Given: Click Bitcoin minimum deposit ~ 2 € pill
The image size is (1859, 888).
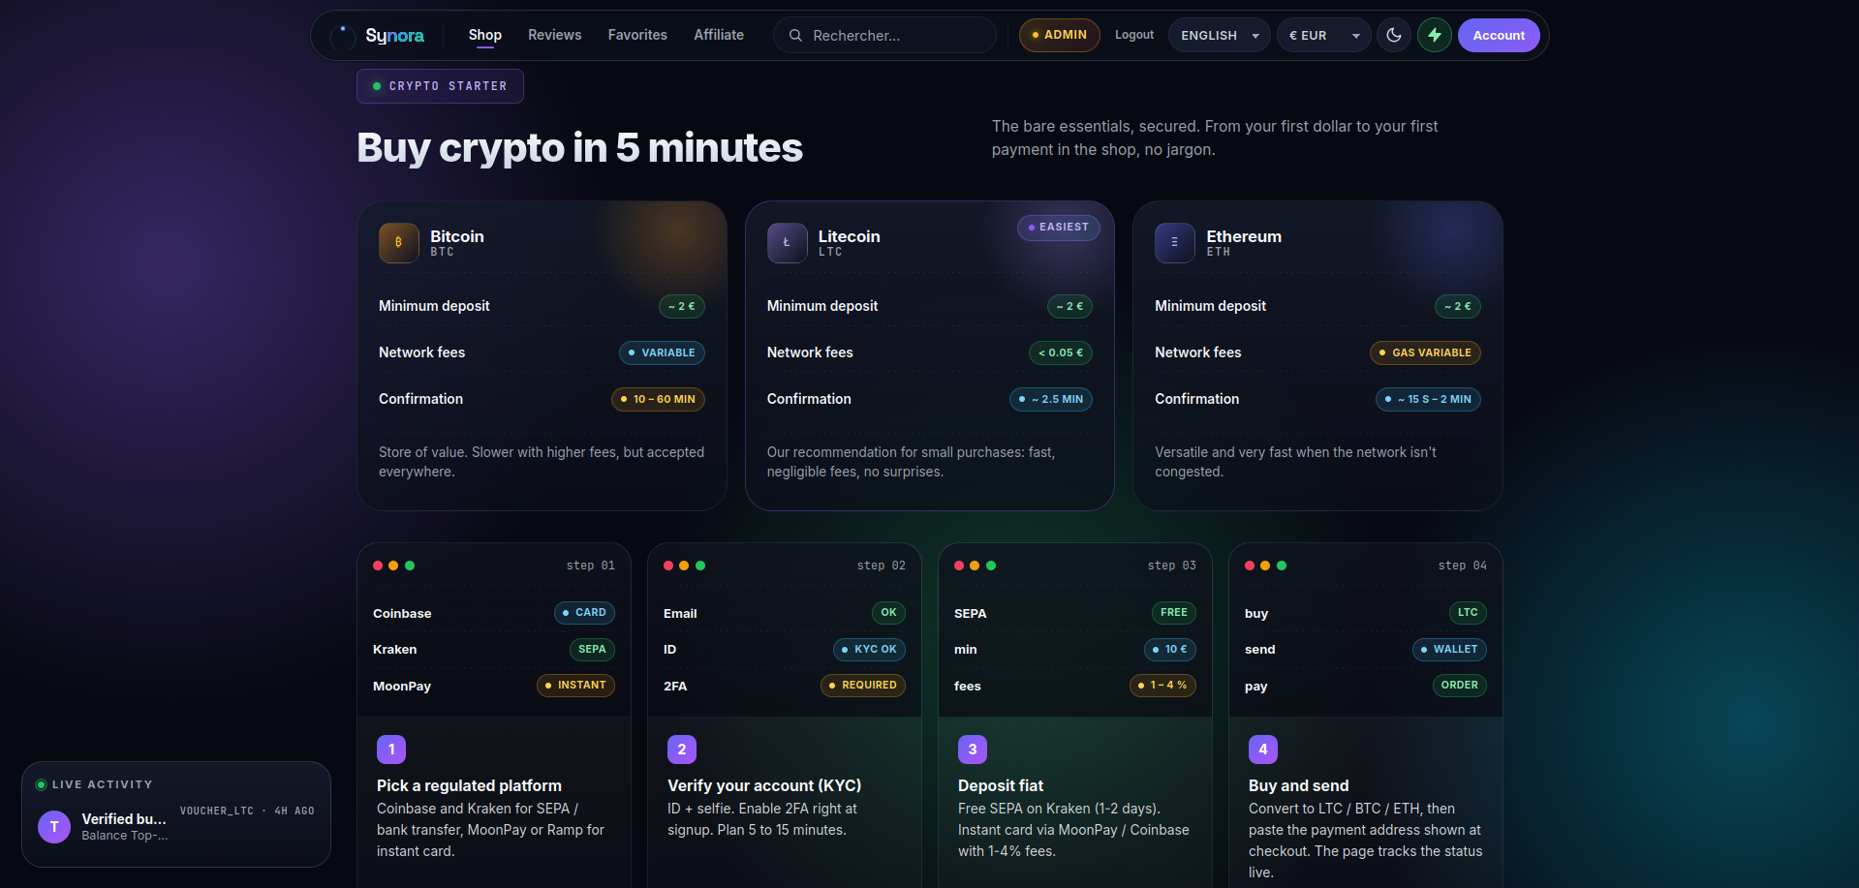Looking at the screenshot, I should [x=682, y=306].
